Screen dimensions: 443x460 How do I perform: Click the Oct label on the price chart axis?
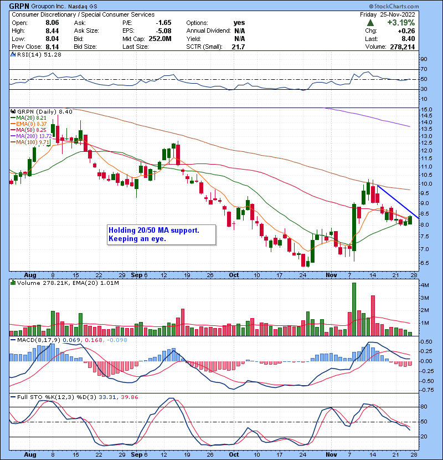click(x=234, y=275)
